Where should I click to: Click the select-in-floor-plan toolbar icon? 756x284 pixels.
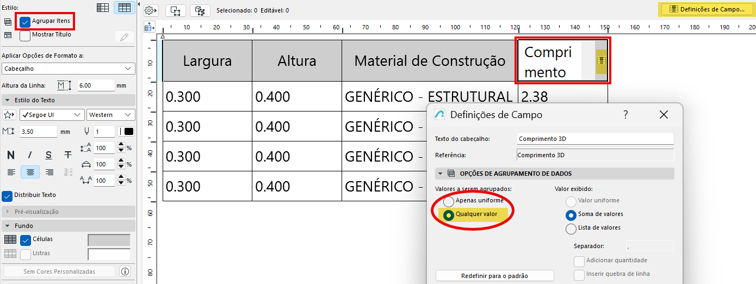176,10
